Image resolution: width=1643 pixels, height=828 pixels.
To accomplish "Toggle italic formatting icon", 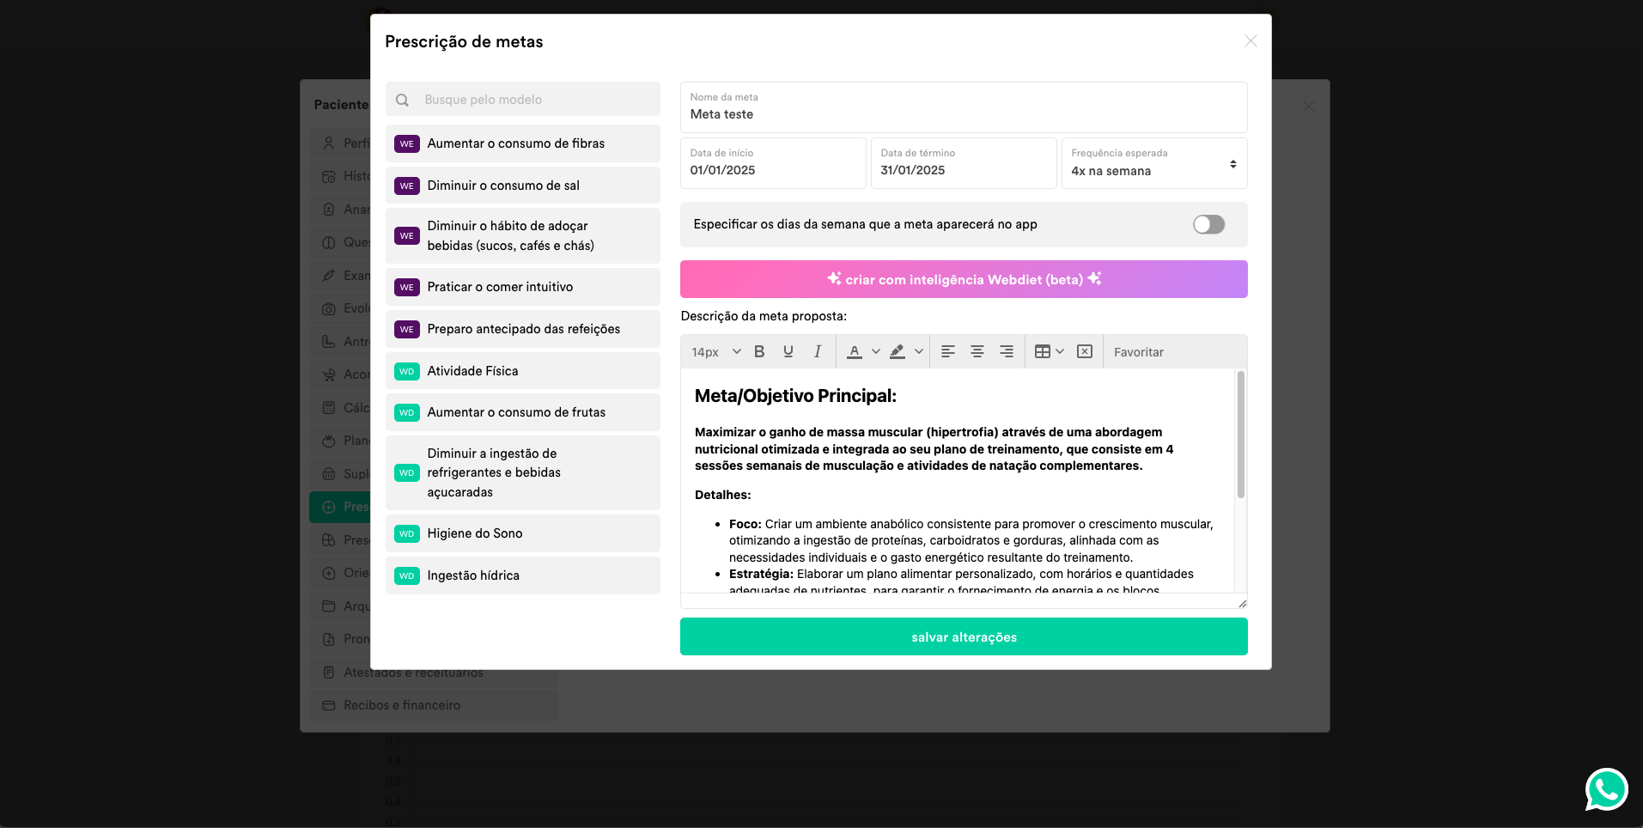I will pyautogui.click(x=818, y=351).
